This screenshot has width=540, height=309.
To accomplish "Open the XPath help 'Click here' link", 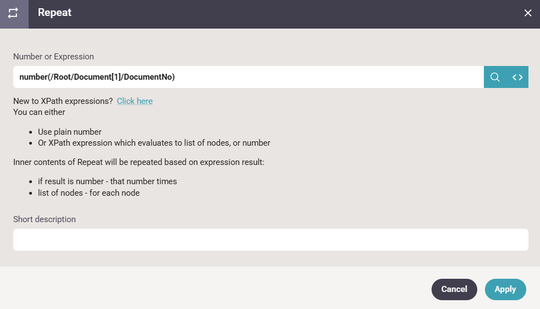I will tap(134, 101).
